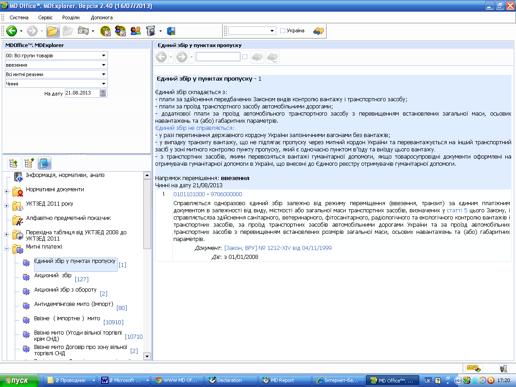
Task: Click the [10910] count next to Ввізне мито
Action: click(113, 322)
